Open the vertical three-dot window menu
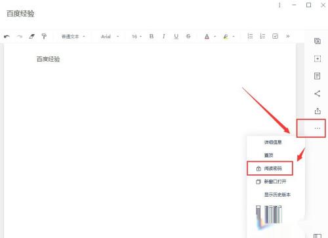This screenshot has width=328, height=238. (x=279, y=5)
